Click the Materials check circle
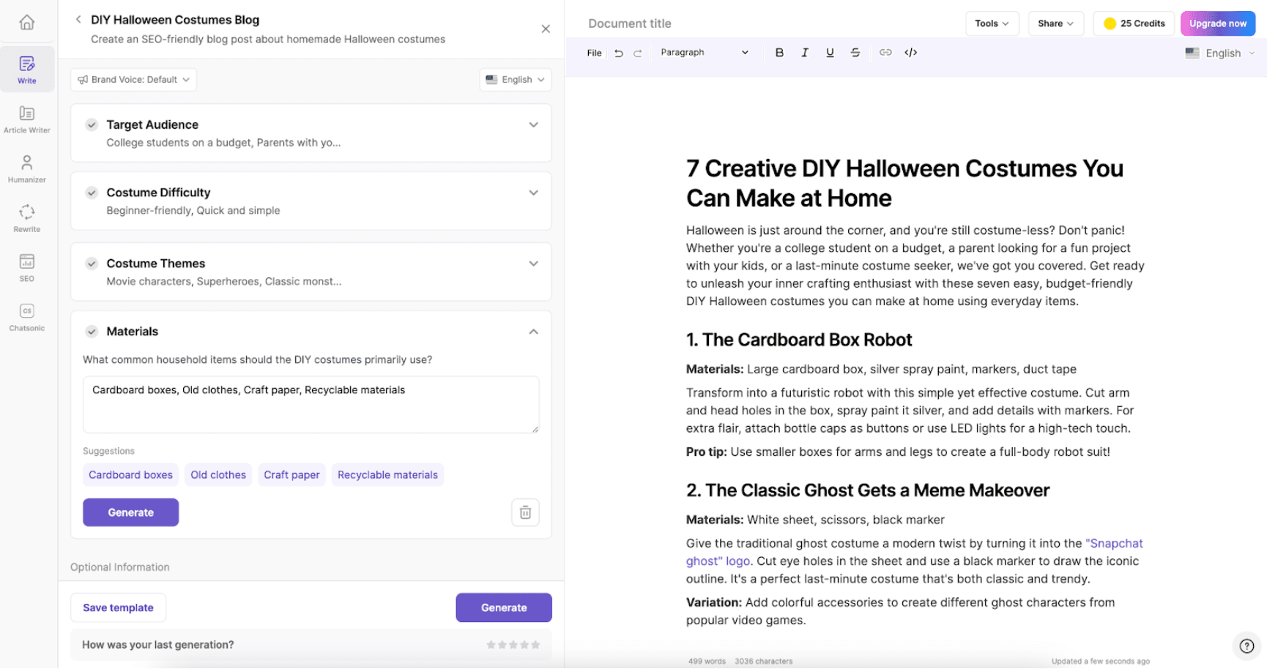The height and width of the screenshot is (669, 1267). point(92,332)
